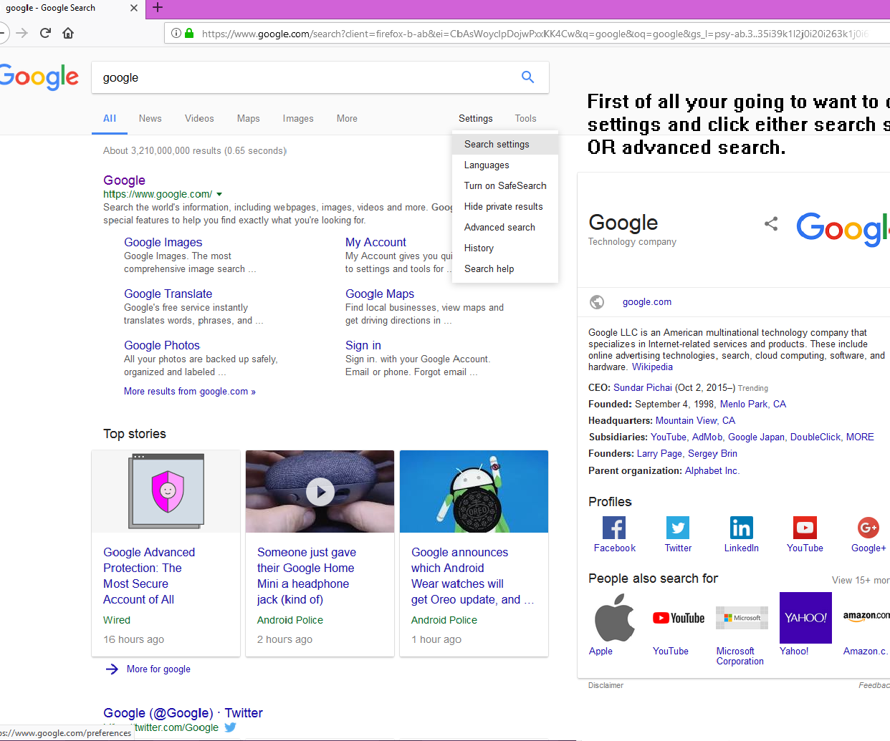Click the globe icon beside google.com
890x741 pixels.
point(597,302)
